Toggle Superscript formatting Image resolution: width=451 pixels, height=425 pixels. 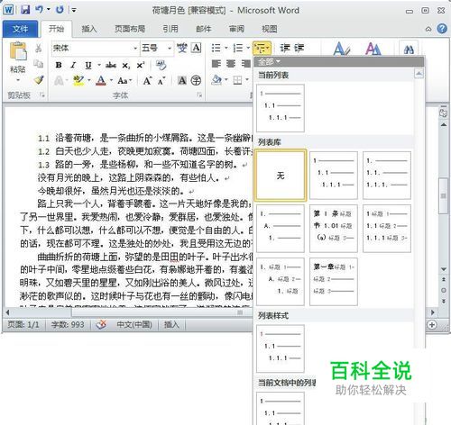point(141,65)
